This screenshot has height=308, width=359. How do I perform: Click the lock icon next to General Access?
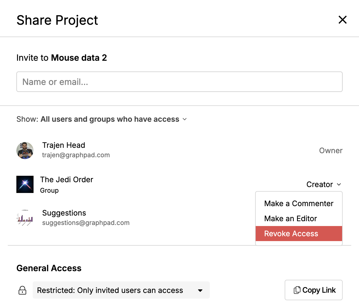click(x=22, y=290)
